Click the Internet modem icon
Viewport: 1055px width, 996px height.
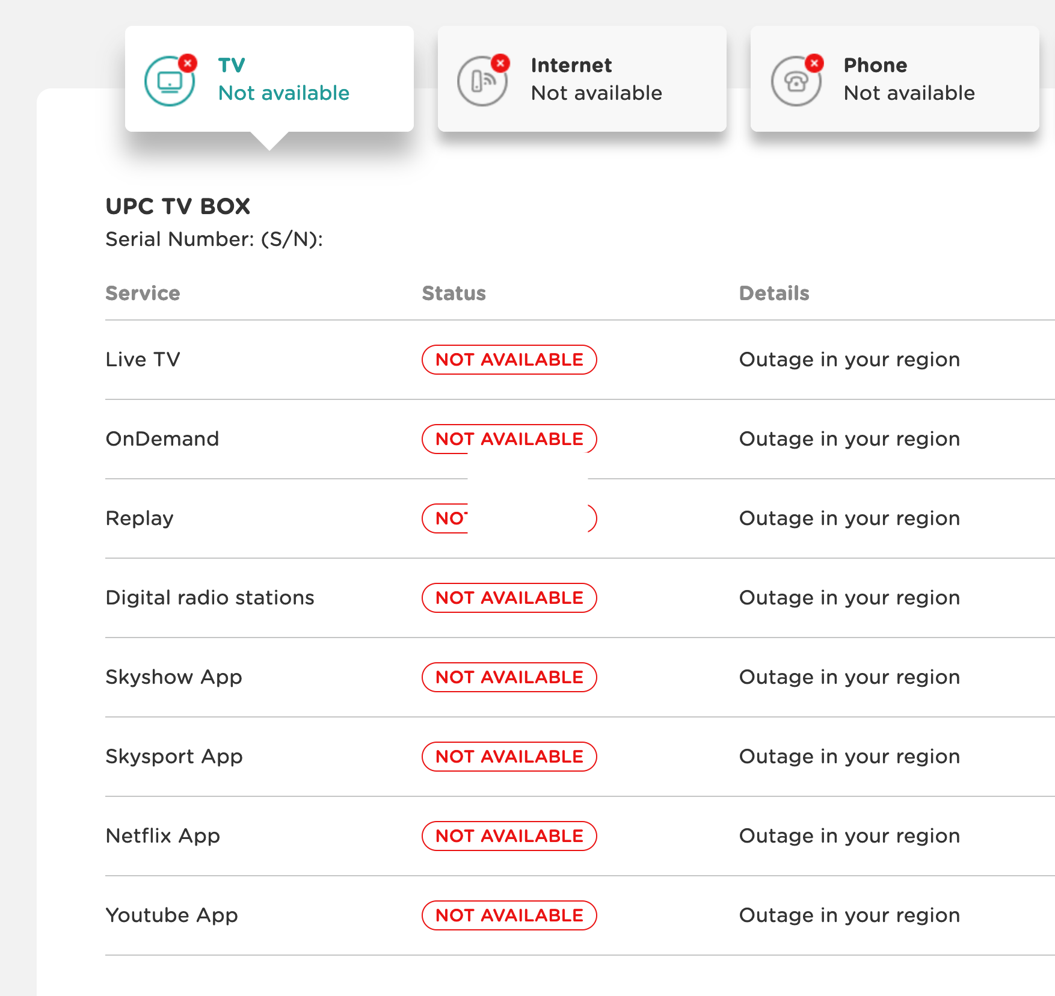pos(482,82)
